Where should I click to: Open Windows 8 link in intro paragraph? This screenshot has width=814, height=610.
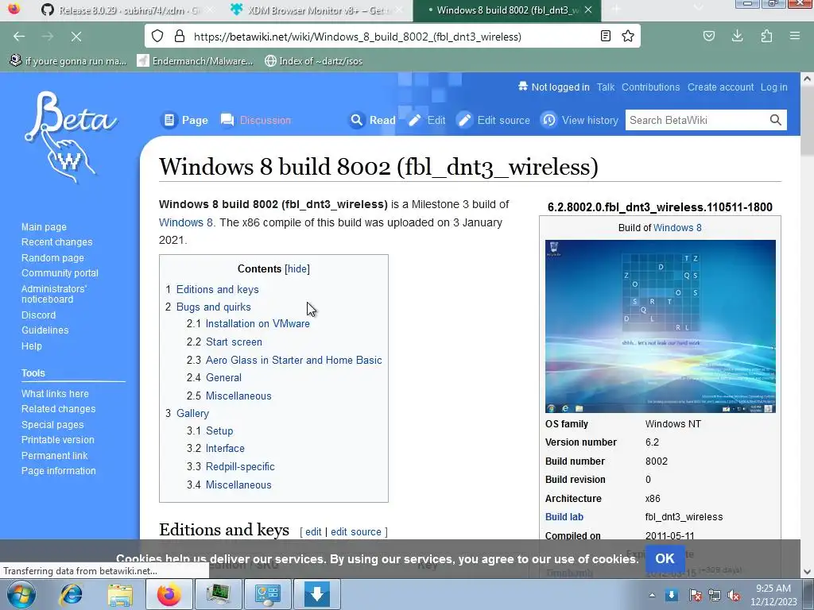pos(186,222)
